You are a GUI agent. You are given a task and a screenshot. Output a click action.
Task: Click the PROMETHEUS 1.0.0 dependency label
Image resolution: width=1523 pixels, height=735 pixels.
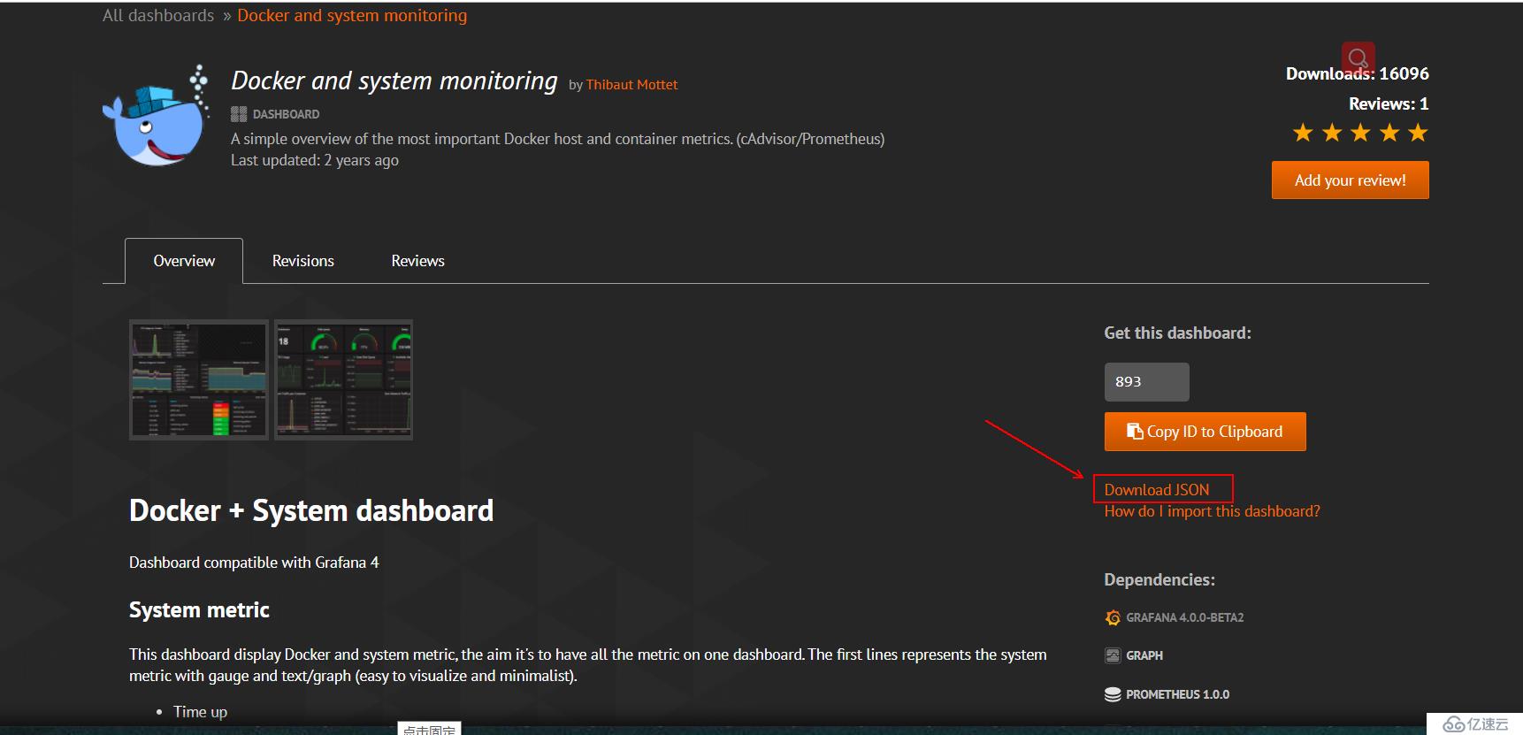pyautogui.click(x=1177, y=694)
